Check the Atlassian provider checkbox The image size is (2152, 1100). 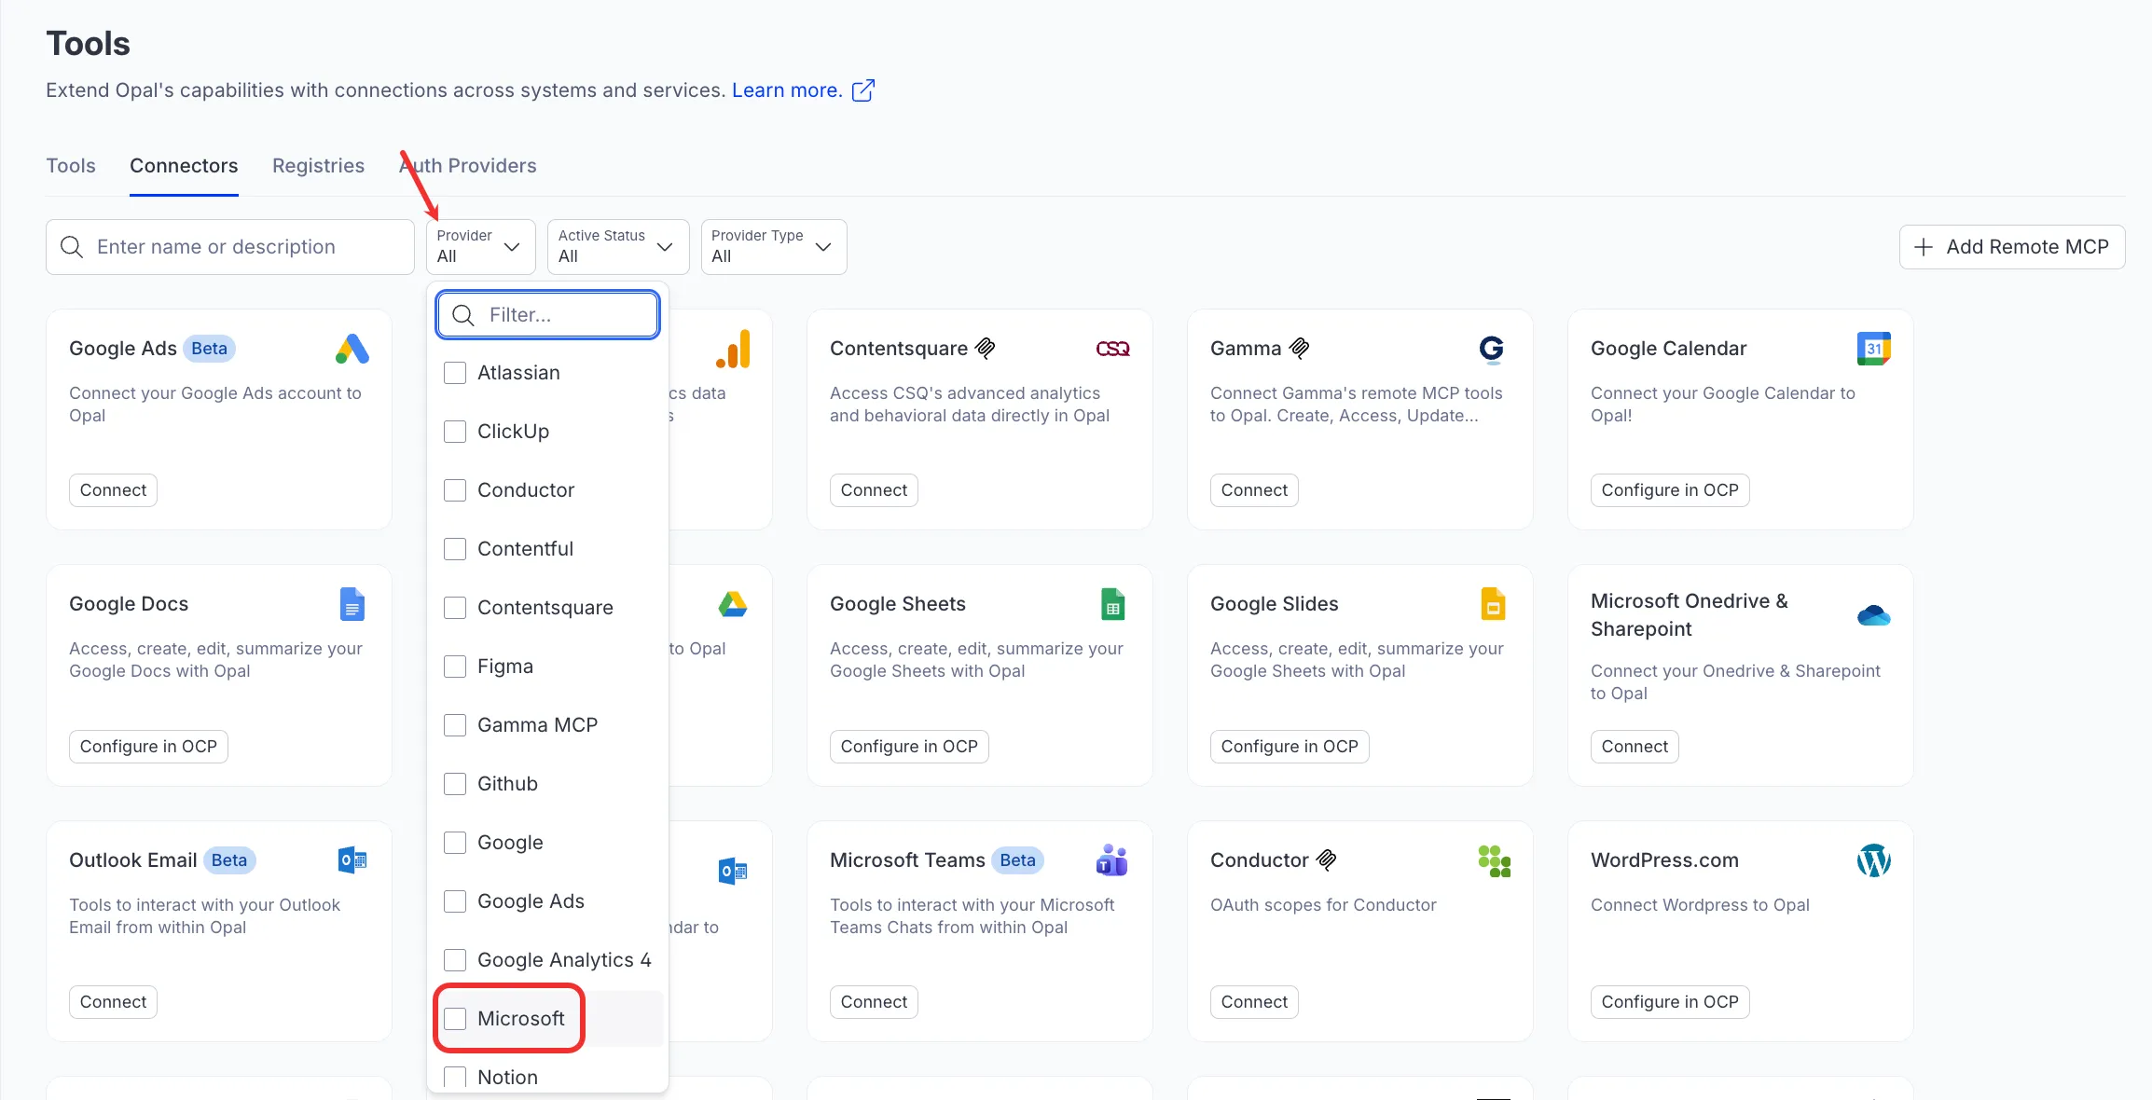pyautogui.click(x=455, y=373)
